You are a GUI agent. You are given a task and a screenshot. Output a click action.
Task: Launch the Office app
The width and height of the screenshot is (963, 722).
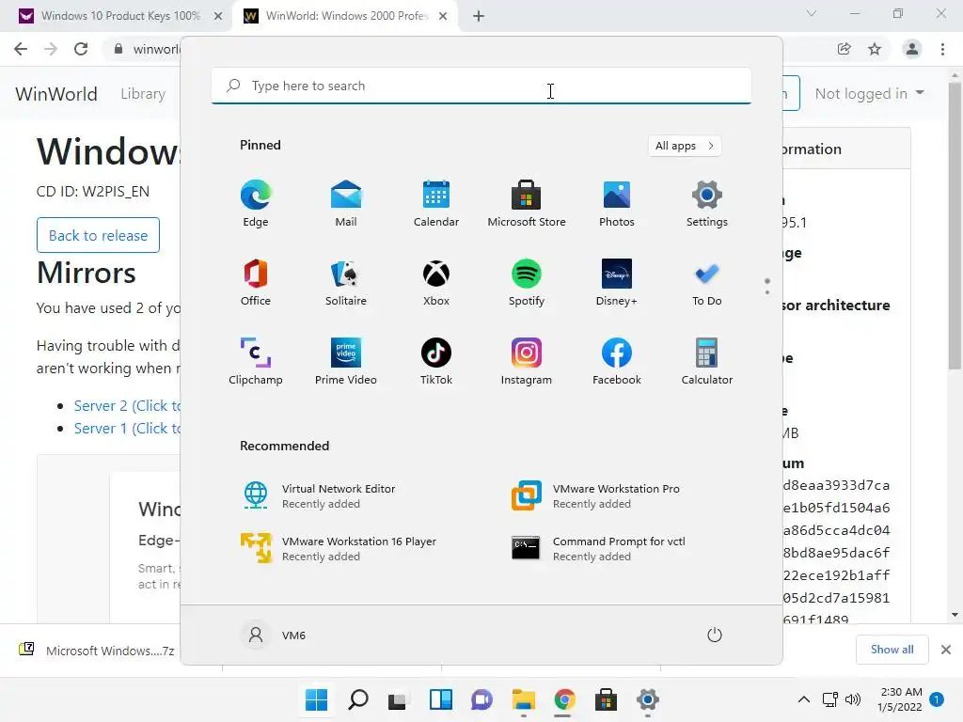pos(256,282)
